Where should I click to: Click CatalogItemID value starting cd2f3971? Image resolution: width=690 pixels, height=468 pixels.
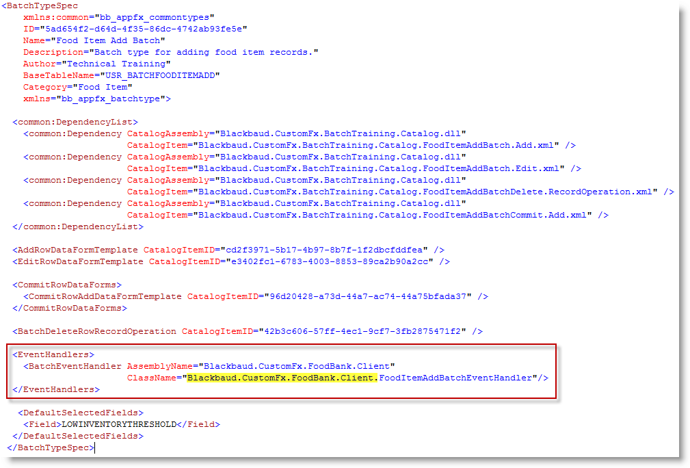(x=324, y=250)
